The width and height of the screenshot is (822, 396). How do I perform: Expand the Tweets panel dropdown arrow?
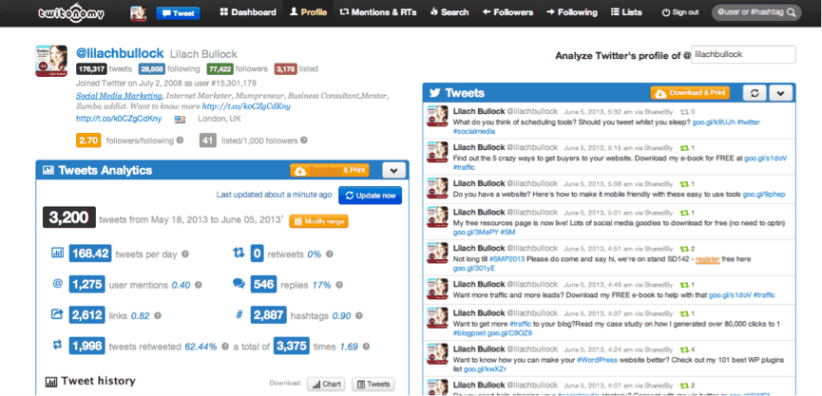[780, 93]
